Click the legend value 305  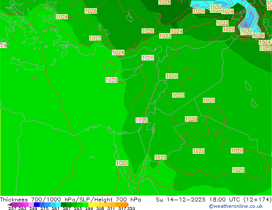pyautogui.click(x=100, y=208)
